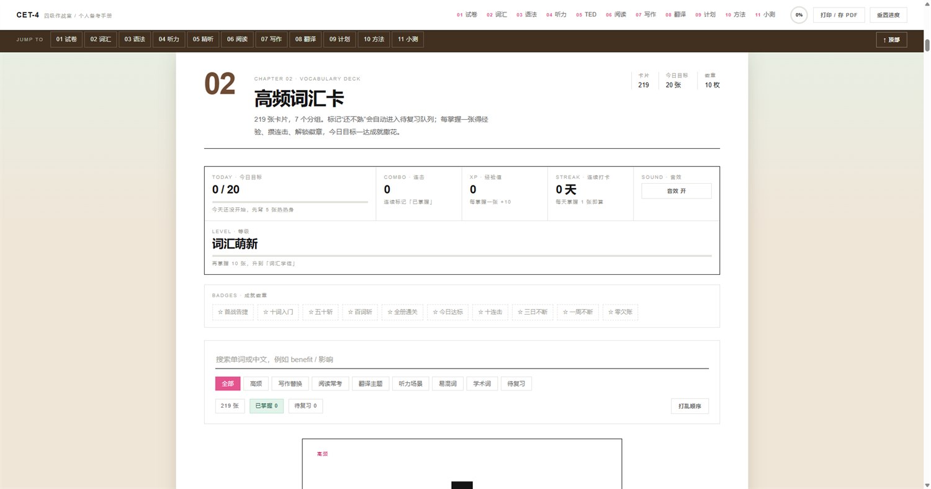The image size is (931, 489).
Task: Open 05 TED in the top navigation
Action: pos(586,14)
